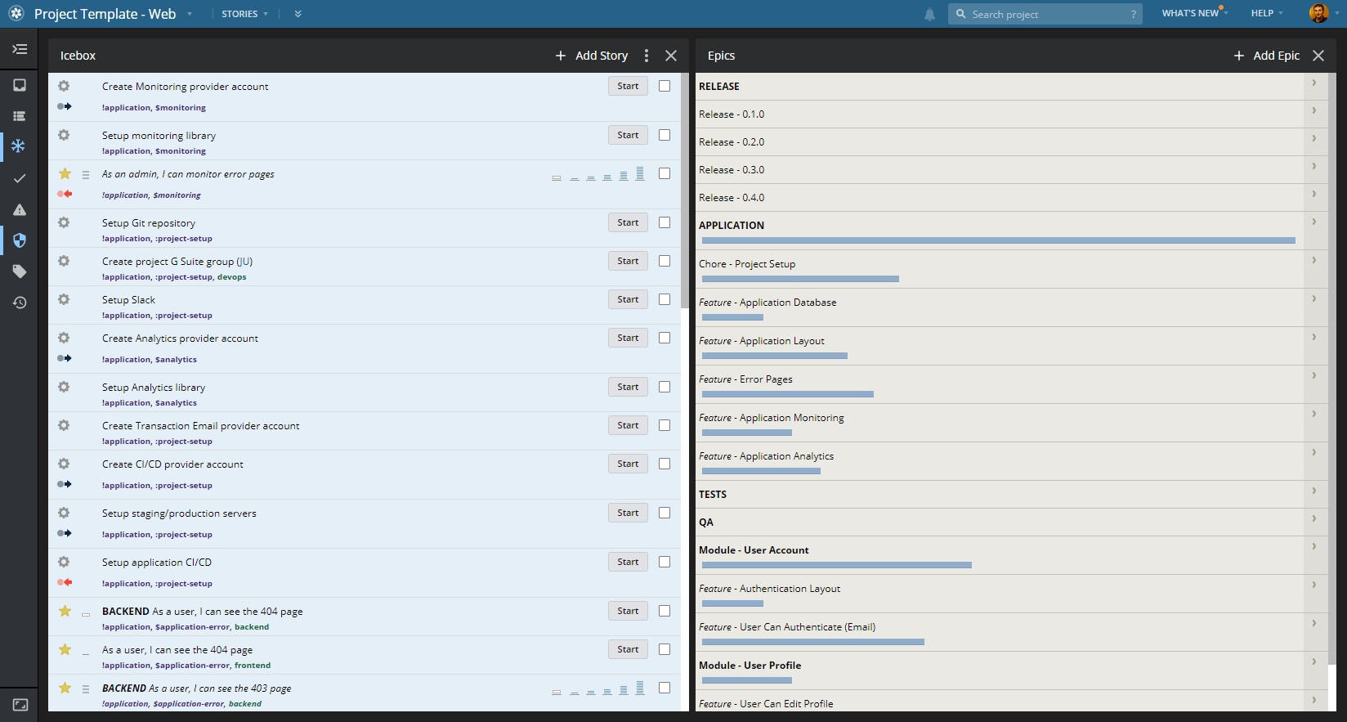Select checkbox for Create CI/CD provider account
The height and width of the screenshot is (722, 1347).
[x=665, y=464]
